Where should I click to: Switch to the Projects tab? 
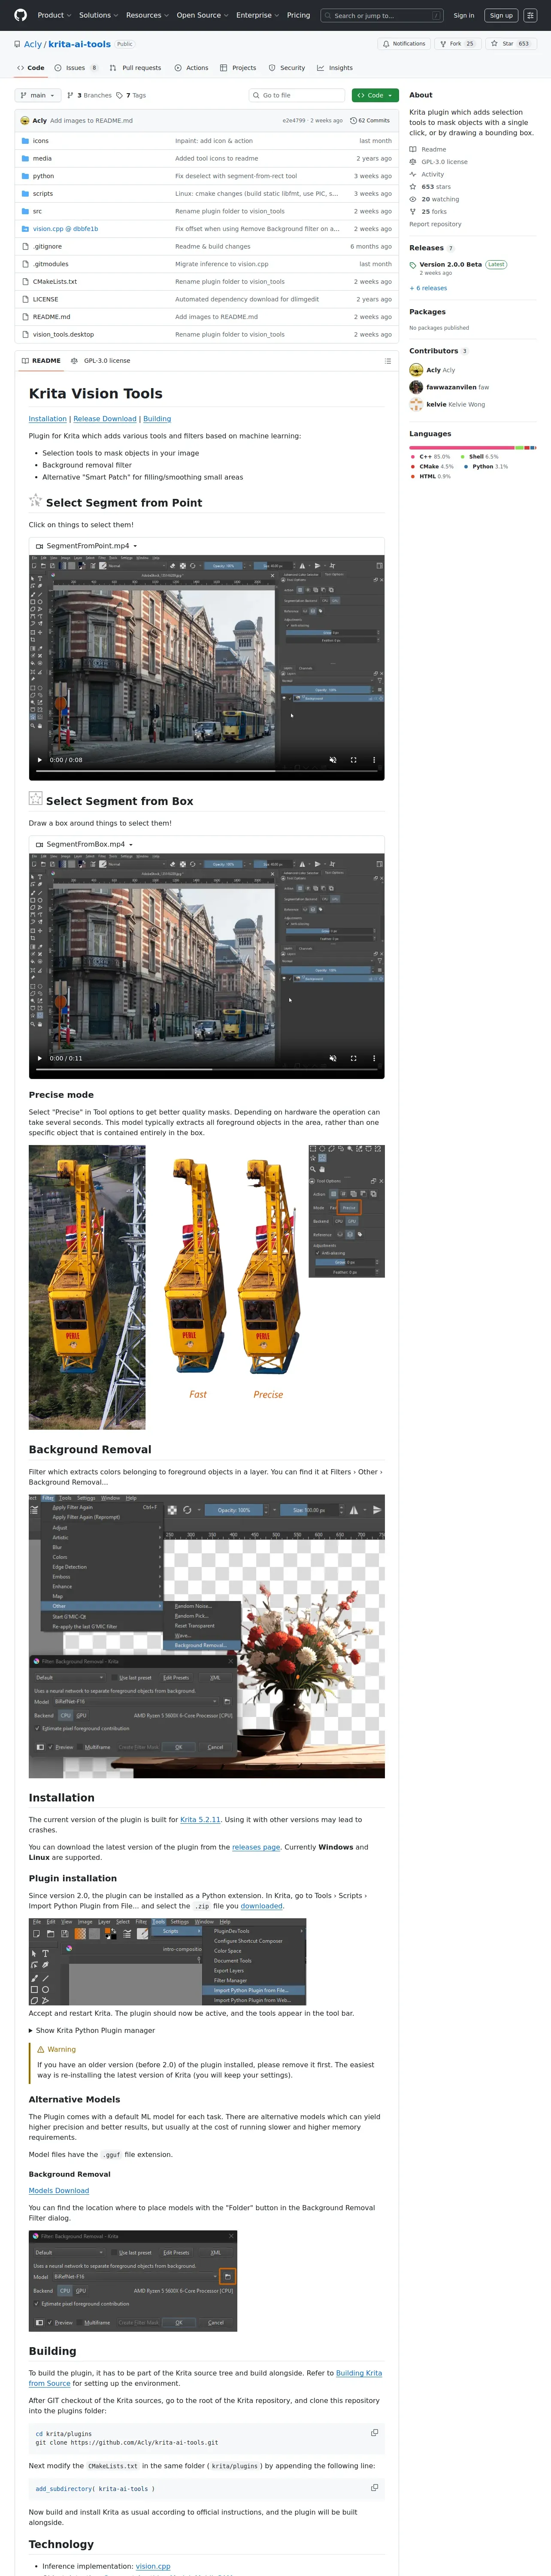point(238,68)
